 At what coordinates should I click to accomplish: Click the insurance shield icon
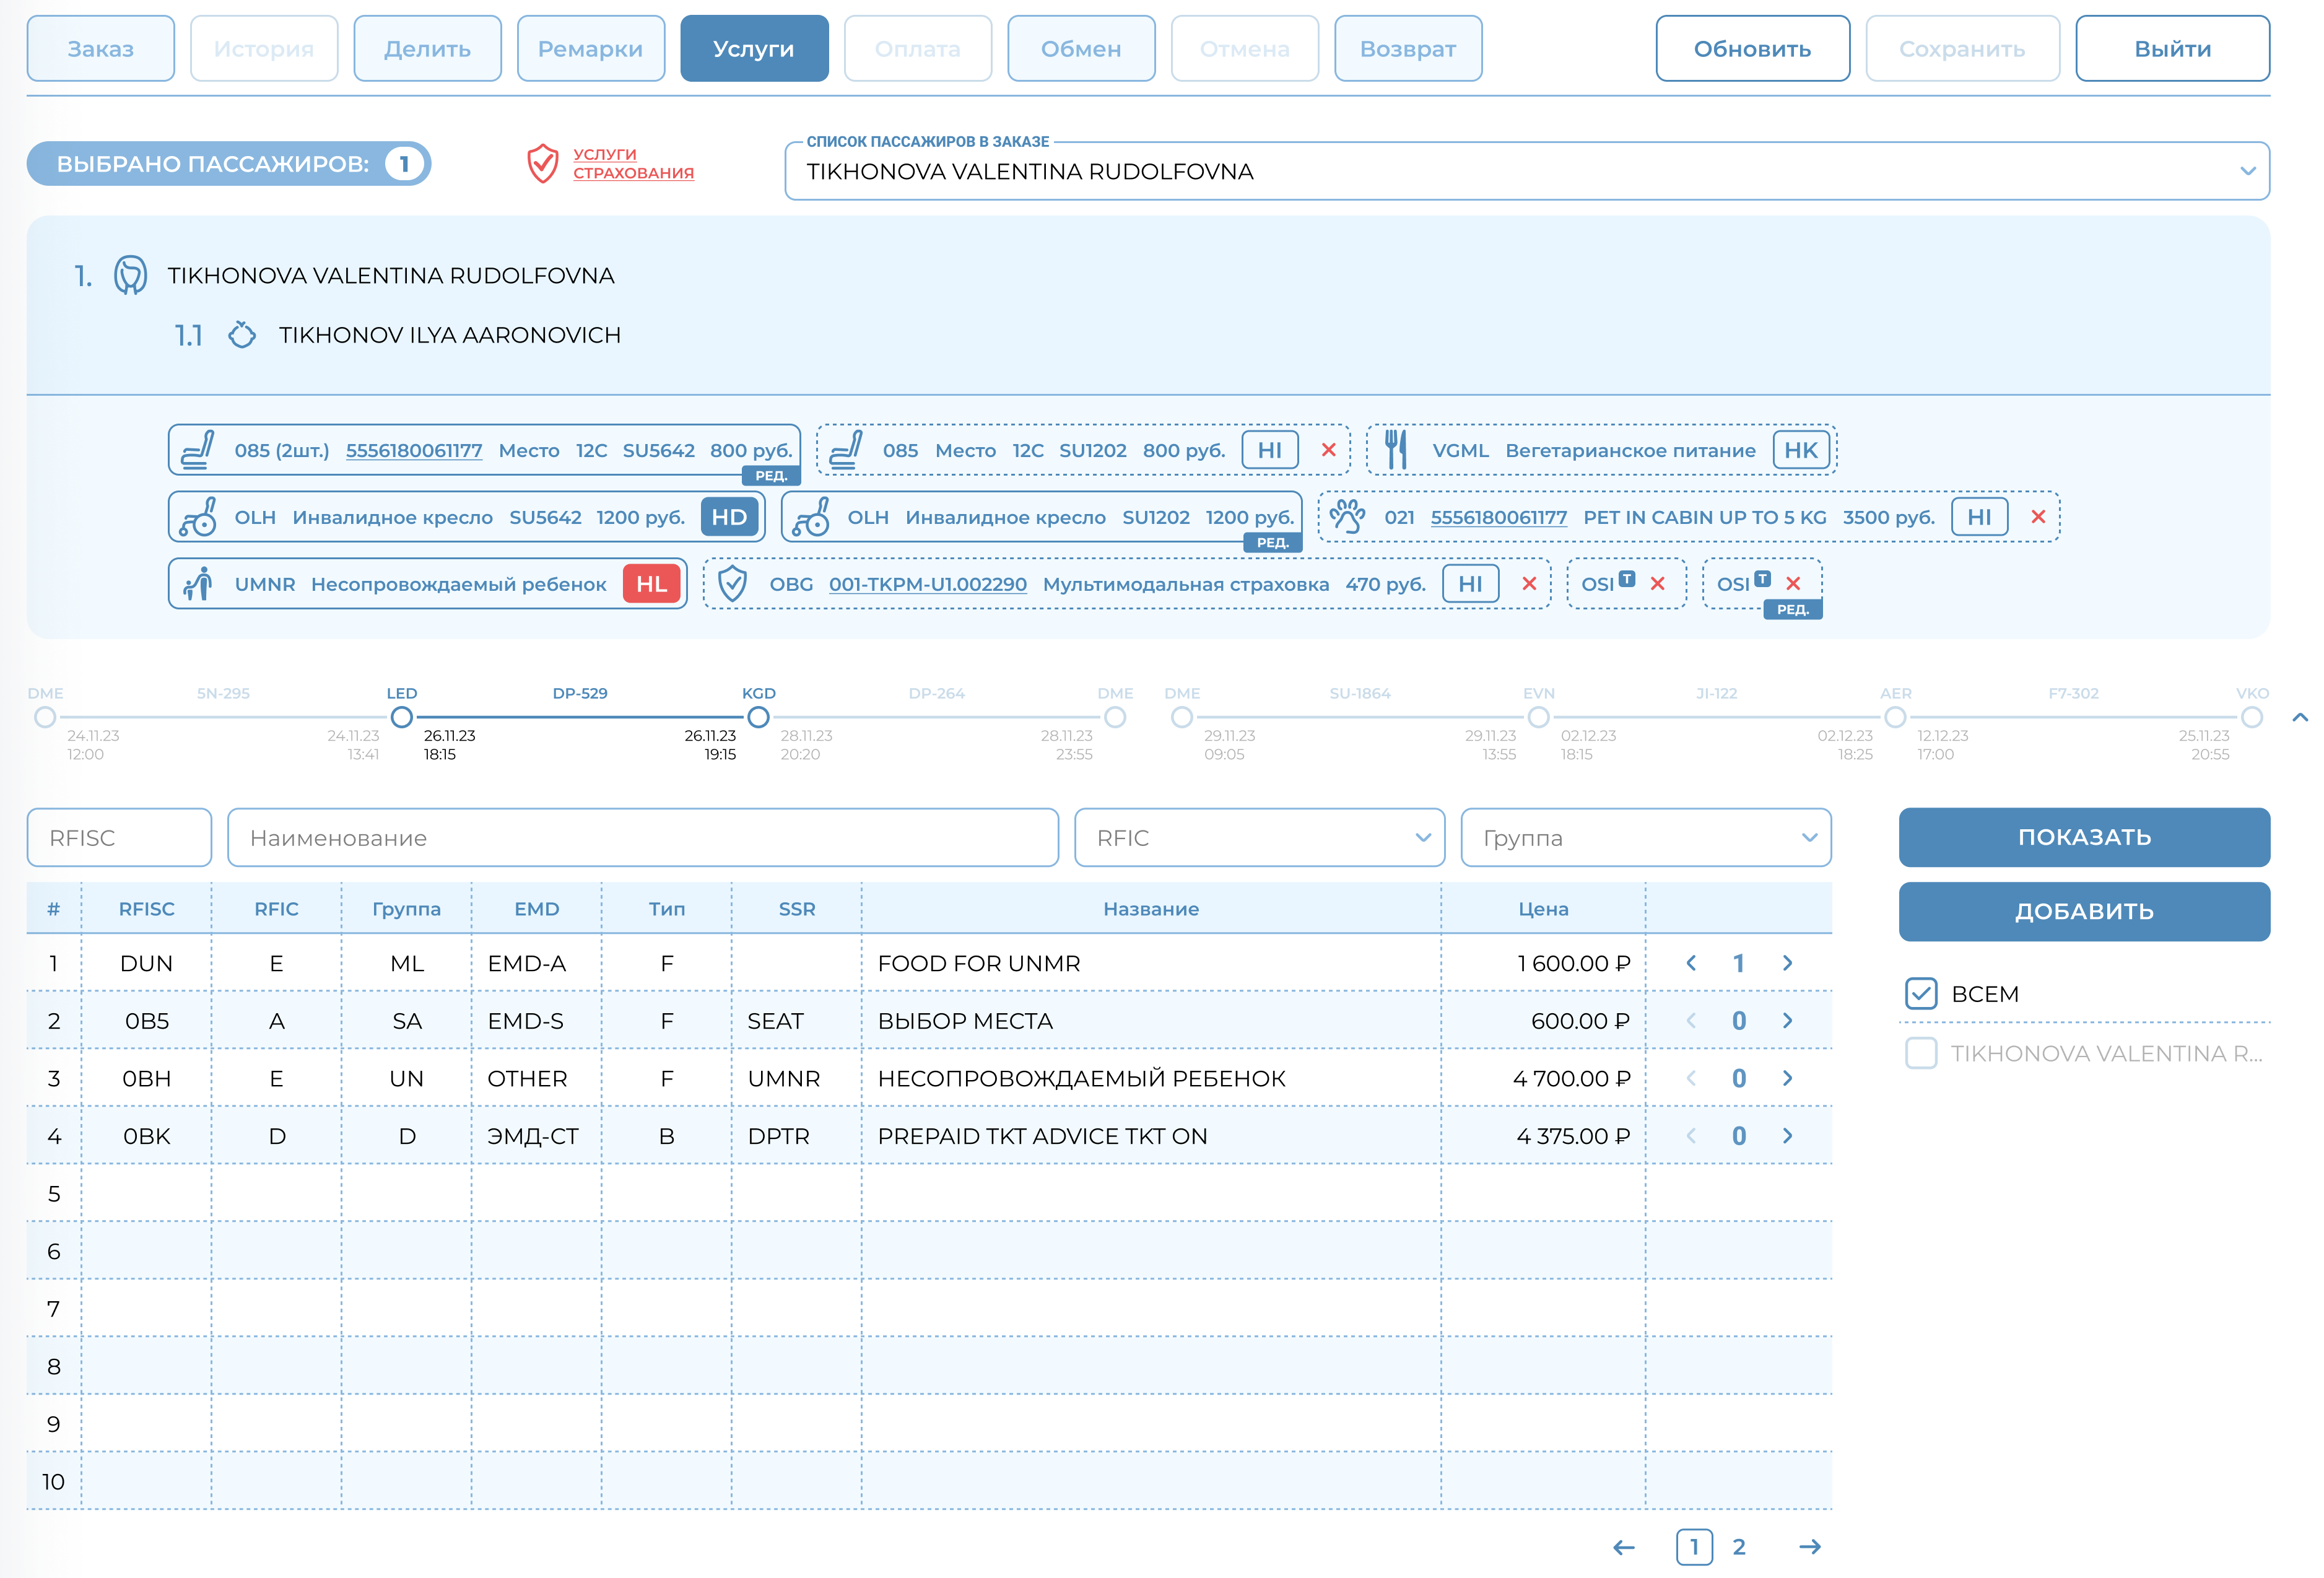pos(542,163)
